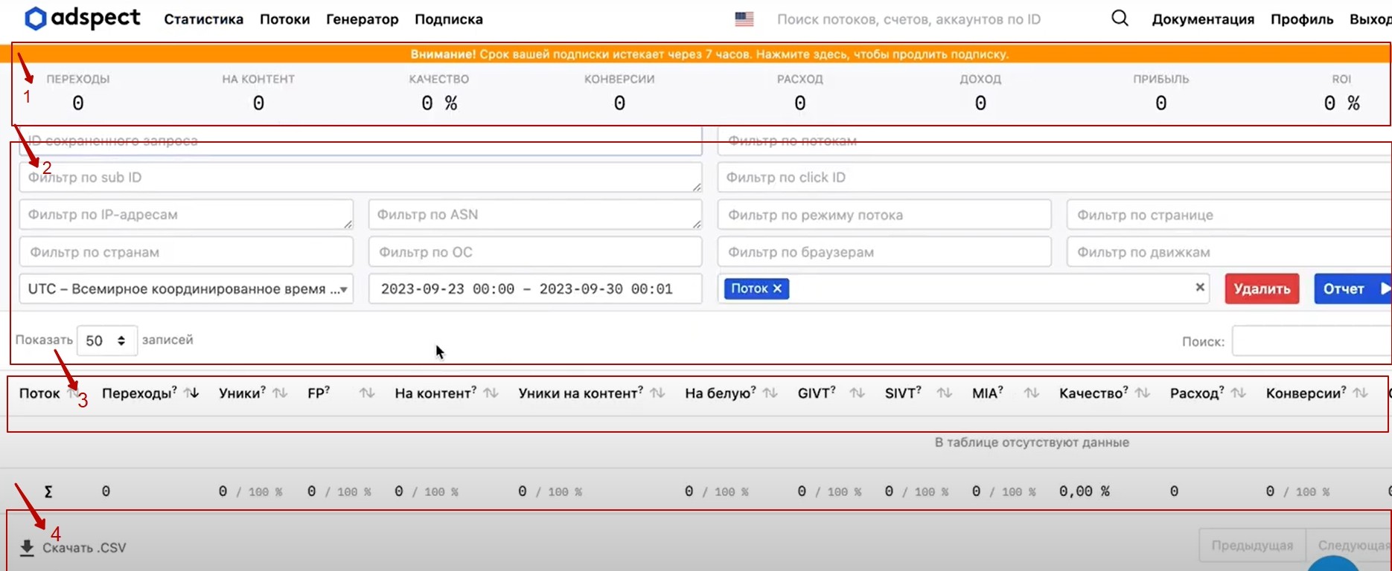This screenshot has width=1392, height=571.
Task: Click the US flag language icon
Action: click(744, 19)
